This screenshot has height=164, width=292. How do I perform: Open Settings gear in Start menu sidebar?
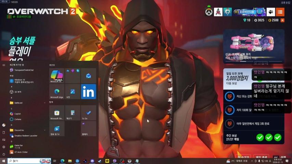tap(4, 147)
